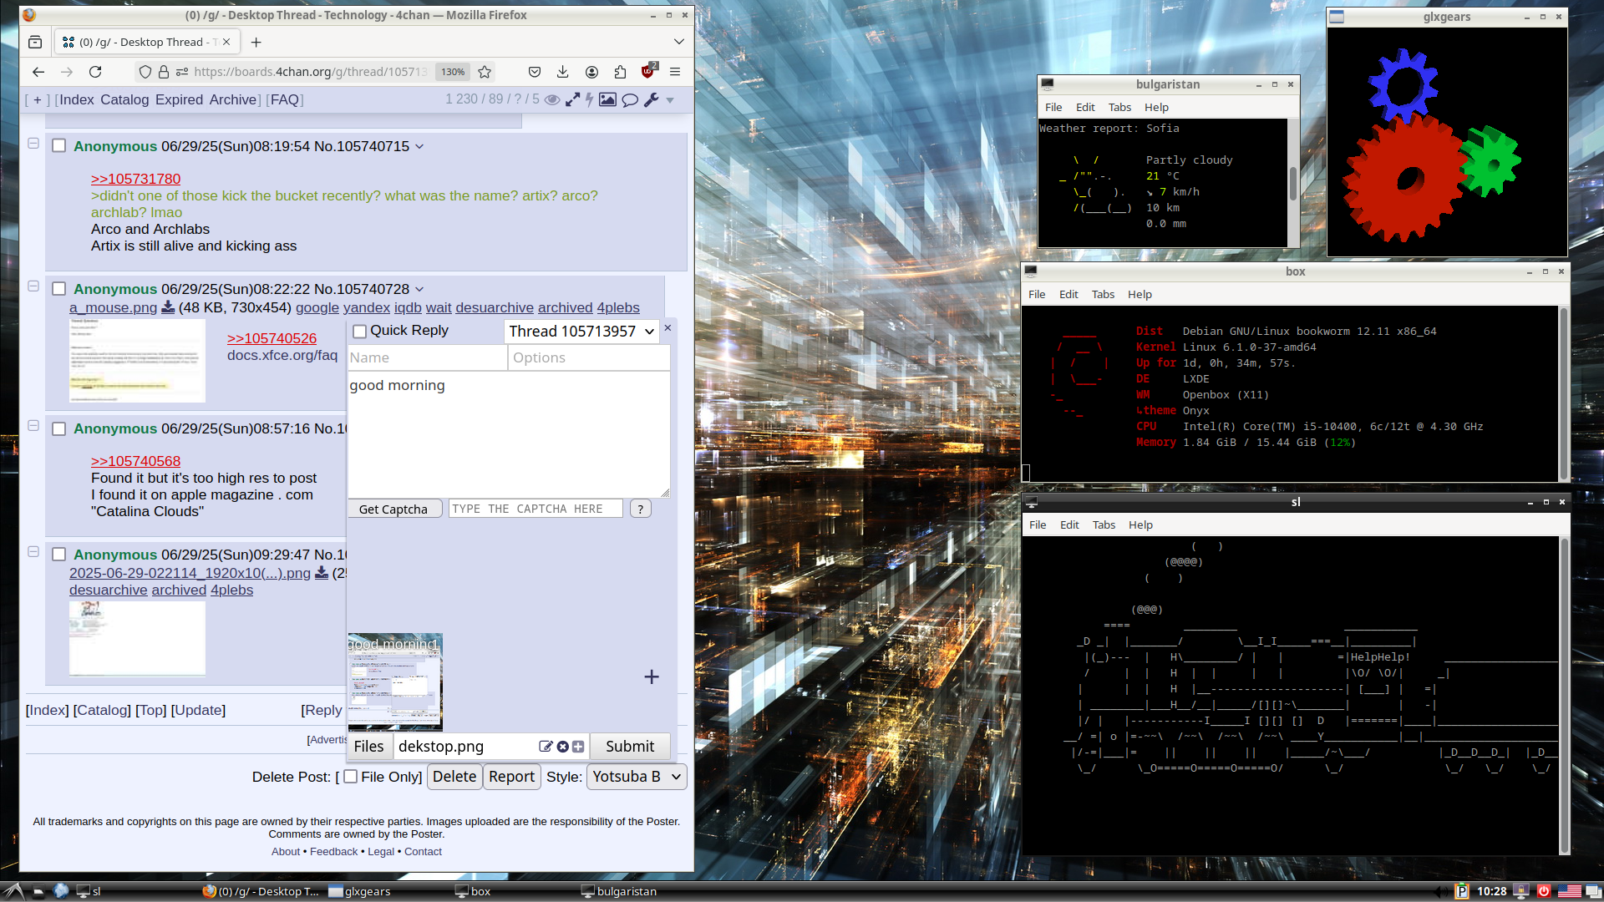This screenshot has height=902, width=1604.
Task: Download a_mouse.png via its download icon
Action: [168, 307]
